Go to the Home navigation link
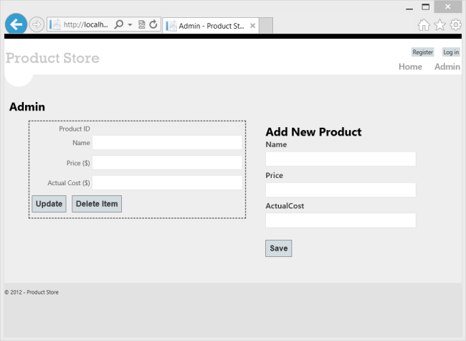Screen dimensions: 466x341 [x=410, y=67]
